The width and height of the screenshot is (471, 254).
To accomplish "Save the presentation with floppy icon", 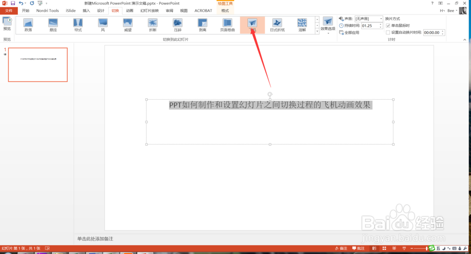I will click(13, 3).
